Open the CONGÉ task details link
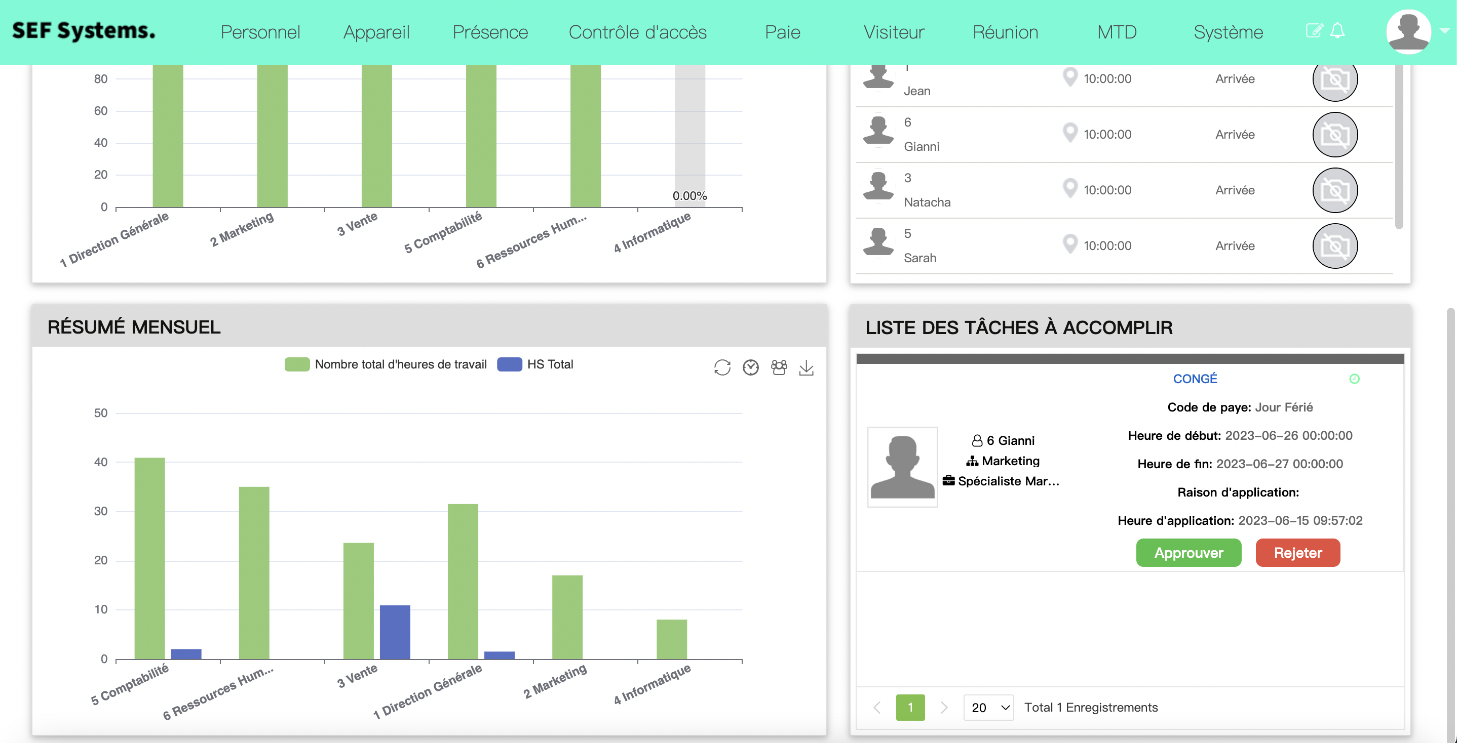1457x743 pixels. [1195, 379]
